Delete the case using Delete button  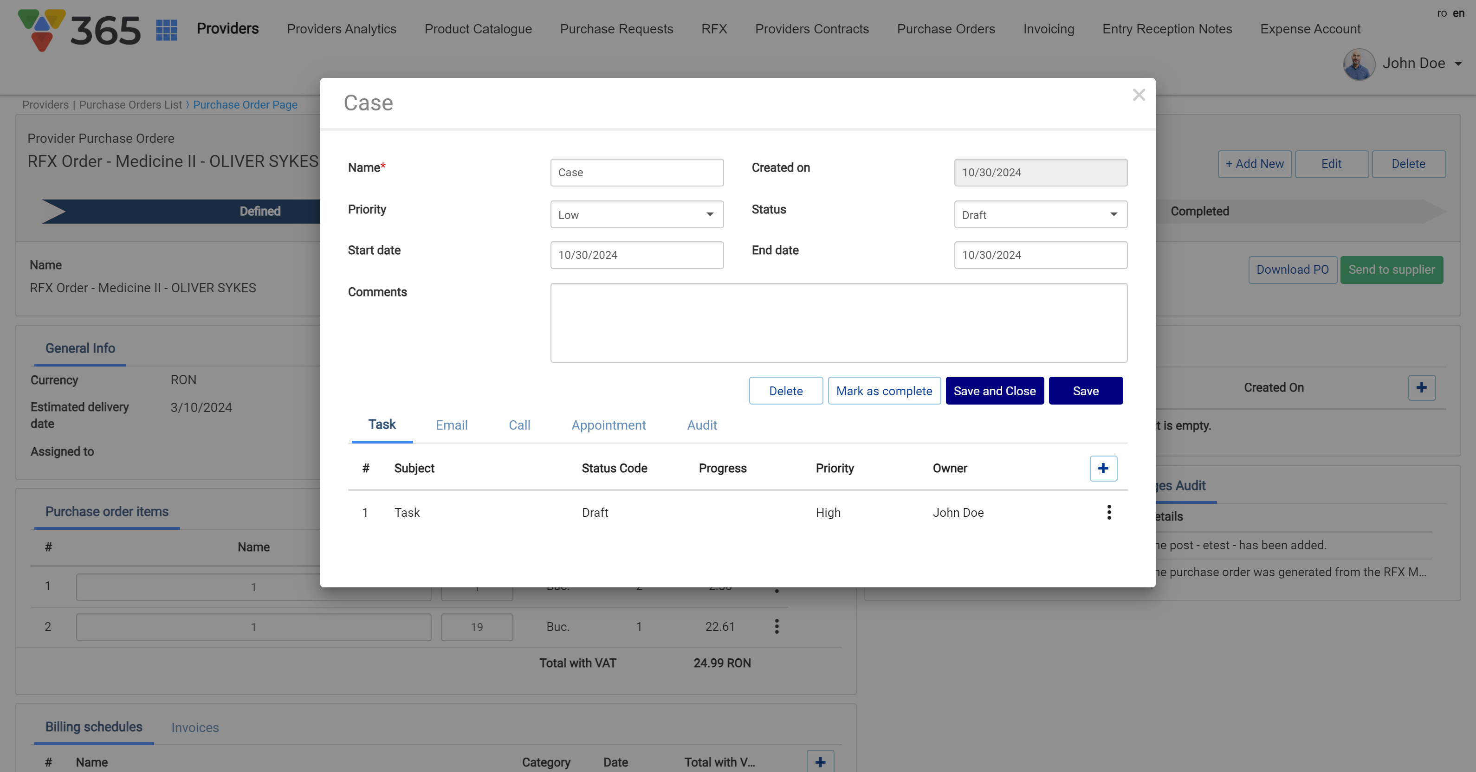[785, 391]
